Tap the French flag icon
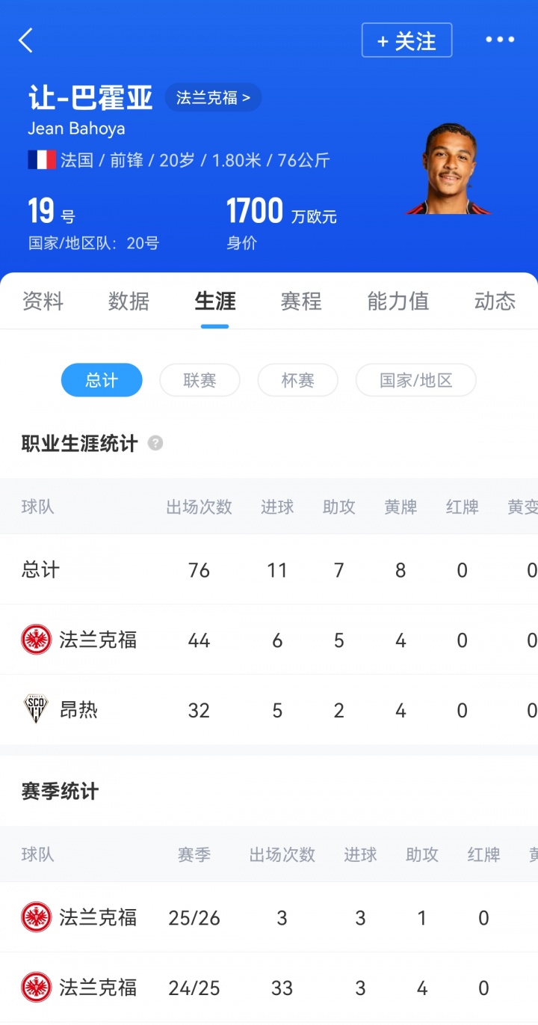This screenshot has height=1025, width=538. [42, 160]
